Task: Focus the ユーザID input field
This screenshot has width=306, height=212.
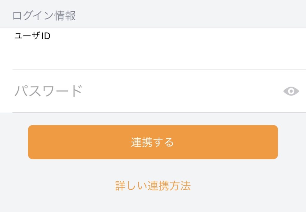Action: pyautogui.click(x=149, y=54)
